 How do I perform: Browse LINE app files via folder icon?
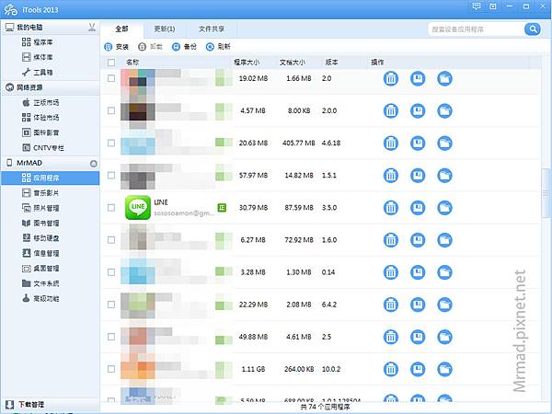[444, 208]
